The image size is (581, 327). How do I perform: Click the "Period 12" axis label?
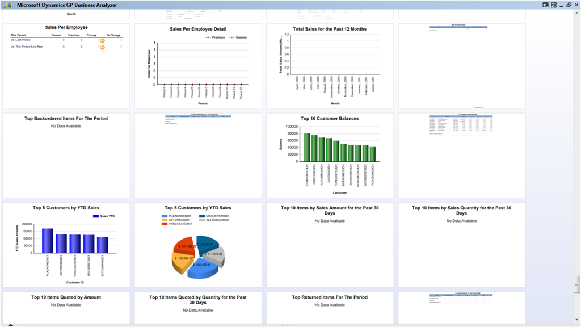tap(241, 93)
